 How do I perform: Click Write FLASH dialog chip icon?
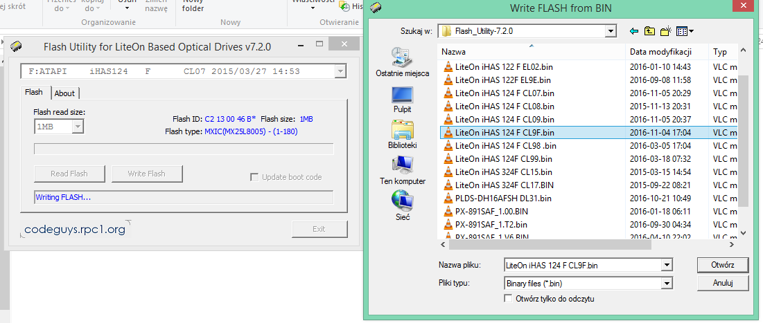coord(376,7)
